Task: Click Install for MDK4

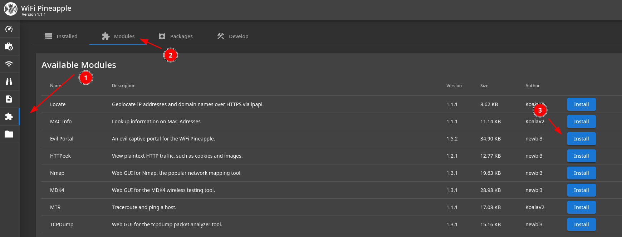Action: coord(581,190)
